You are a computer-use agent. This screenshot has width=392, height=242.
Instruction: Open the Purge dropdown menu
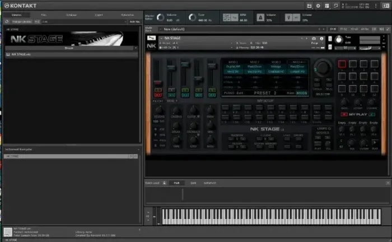[x=317, y=43]
